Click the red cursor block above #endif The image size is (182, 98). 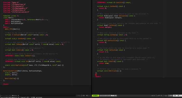(x=96, y=75)
